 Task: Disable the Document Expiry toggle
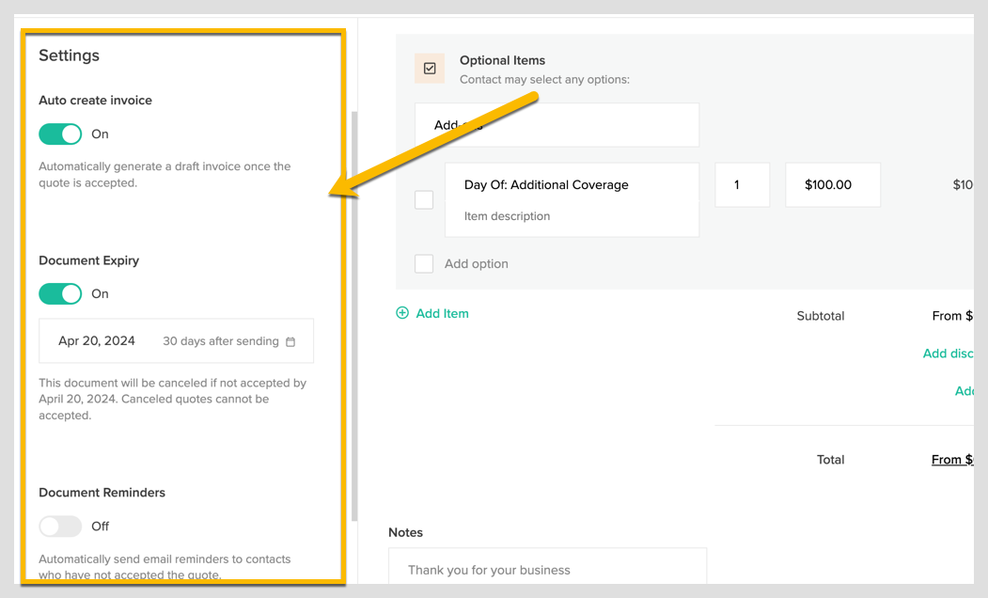(60, 294)
